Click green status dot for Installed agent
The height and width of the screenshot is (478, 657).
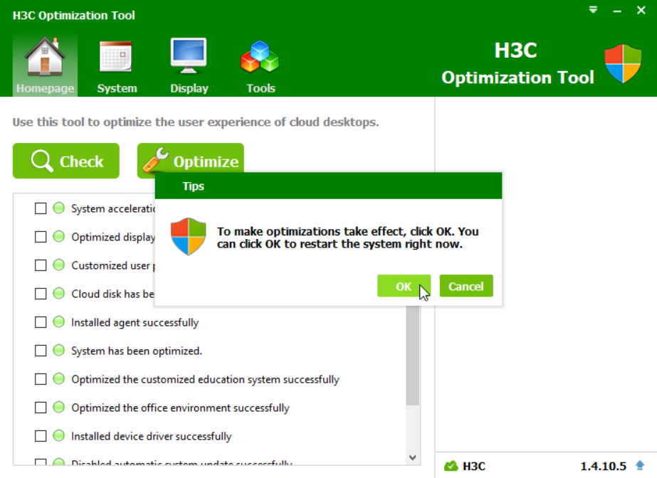pyautogui.click(x=58, y=322)
